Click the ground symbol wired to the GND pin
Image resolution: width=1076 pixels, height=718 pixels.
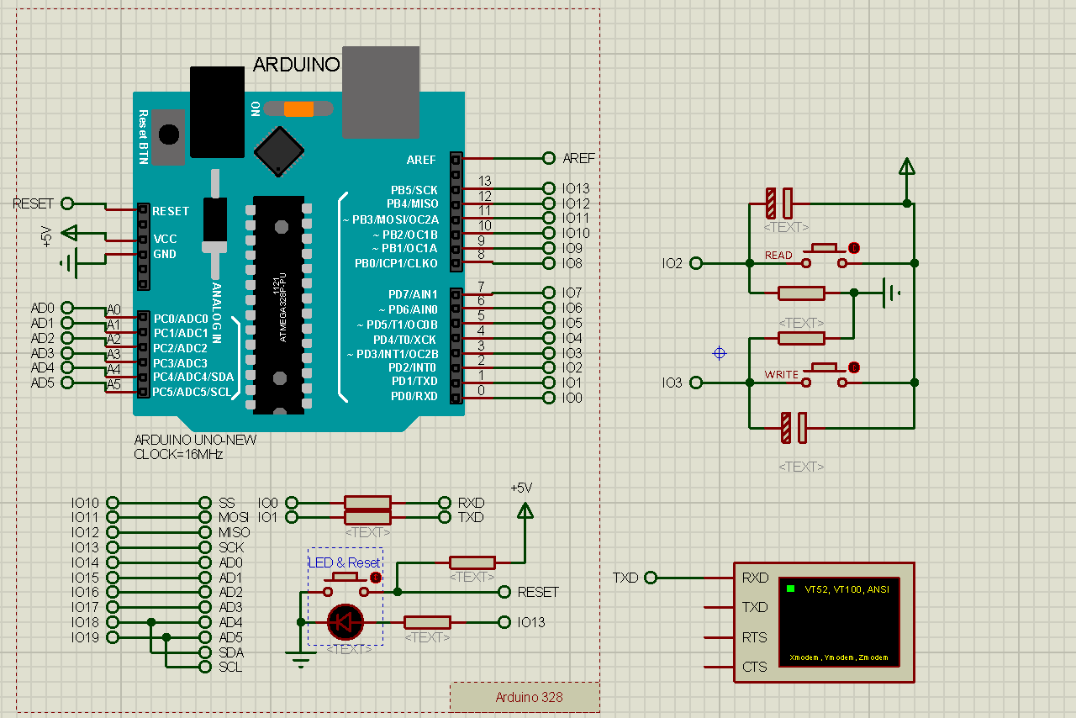point(69,263)
